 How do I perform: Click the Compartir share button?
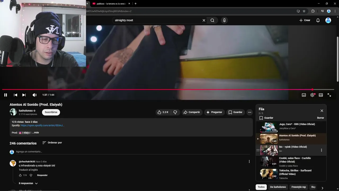[x=192, y=112]
